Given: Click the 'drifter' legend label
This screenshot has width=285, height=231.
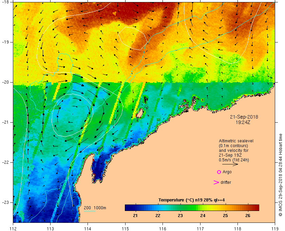Looking at the screenshot, I should point(226,182).
